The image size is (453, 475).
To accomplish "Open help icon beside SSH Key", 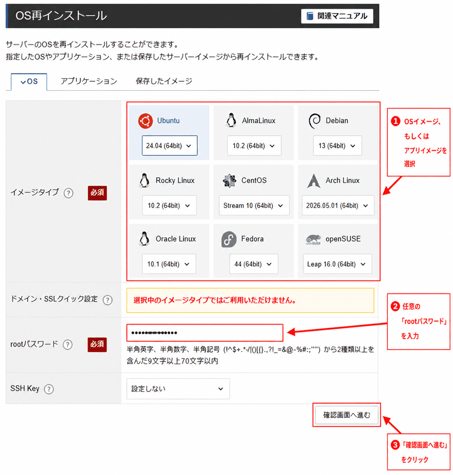I will [x=49, y=389].
